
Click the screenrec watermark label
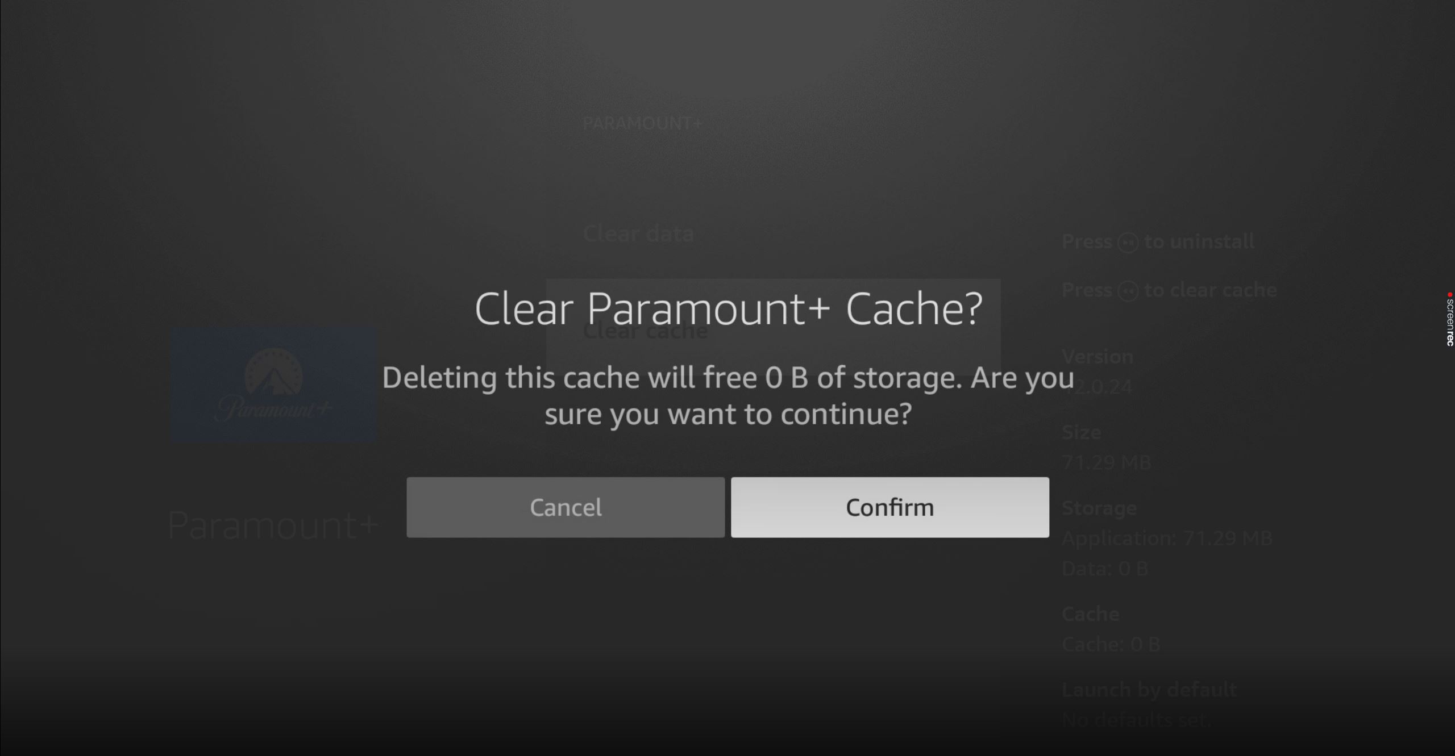click(x=1450, y=323)
